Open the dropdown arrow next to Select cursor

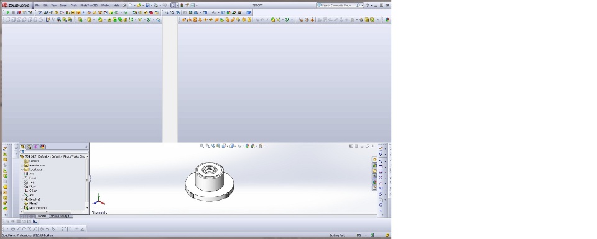coord(177,6)
